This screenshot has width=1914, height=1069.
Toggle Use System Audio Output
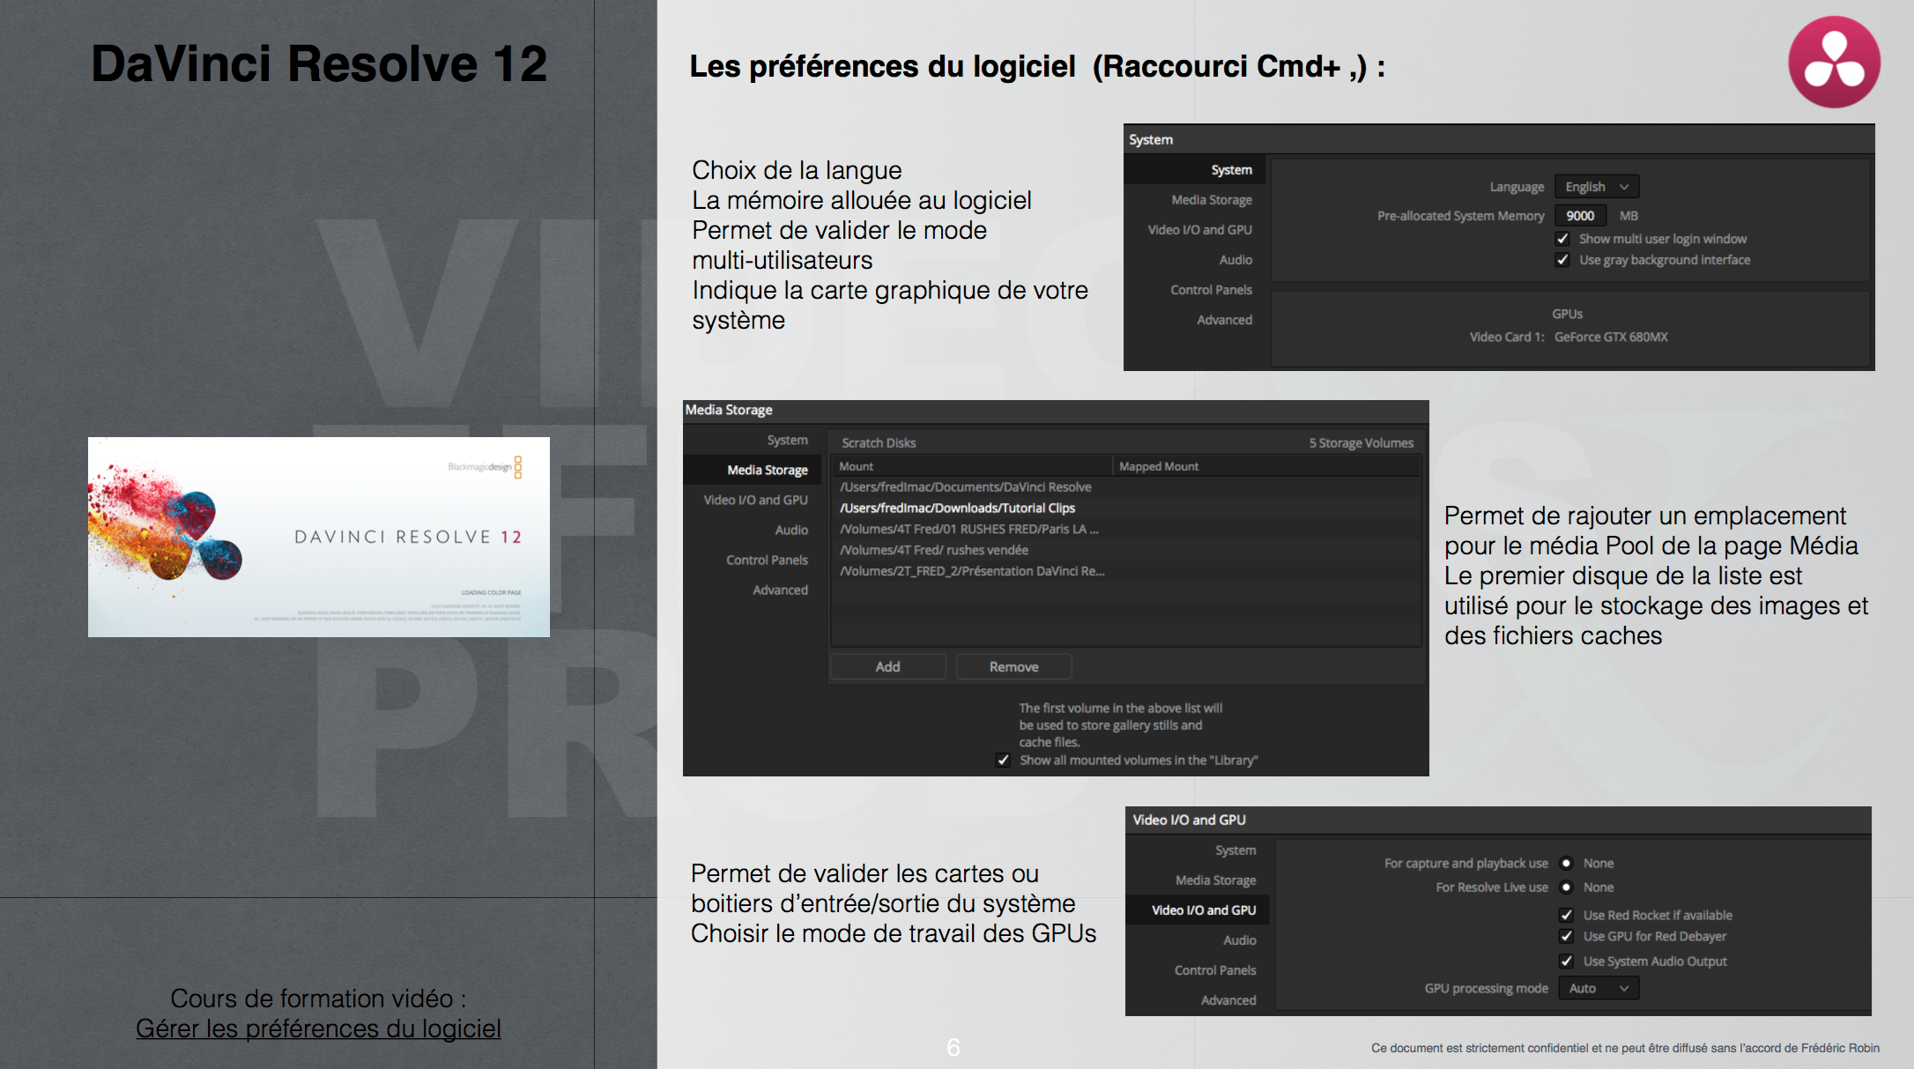[x=1566, y=961]
